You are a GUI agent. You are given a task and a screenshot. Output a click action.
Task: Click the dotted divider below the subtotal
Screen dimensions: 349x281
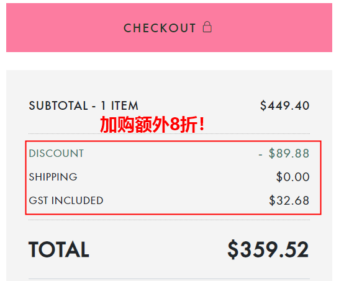point(169,134)
